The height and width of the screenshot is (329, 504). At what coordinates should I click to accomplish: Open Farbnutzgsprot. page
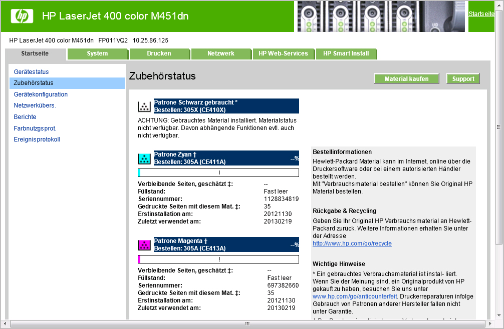(x=35, y=128)
